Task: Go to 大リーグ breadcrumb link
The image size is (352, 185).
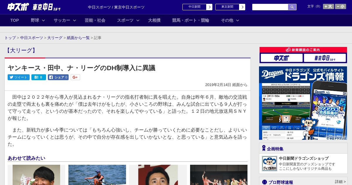Action: [55, 38]
